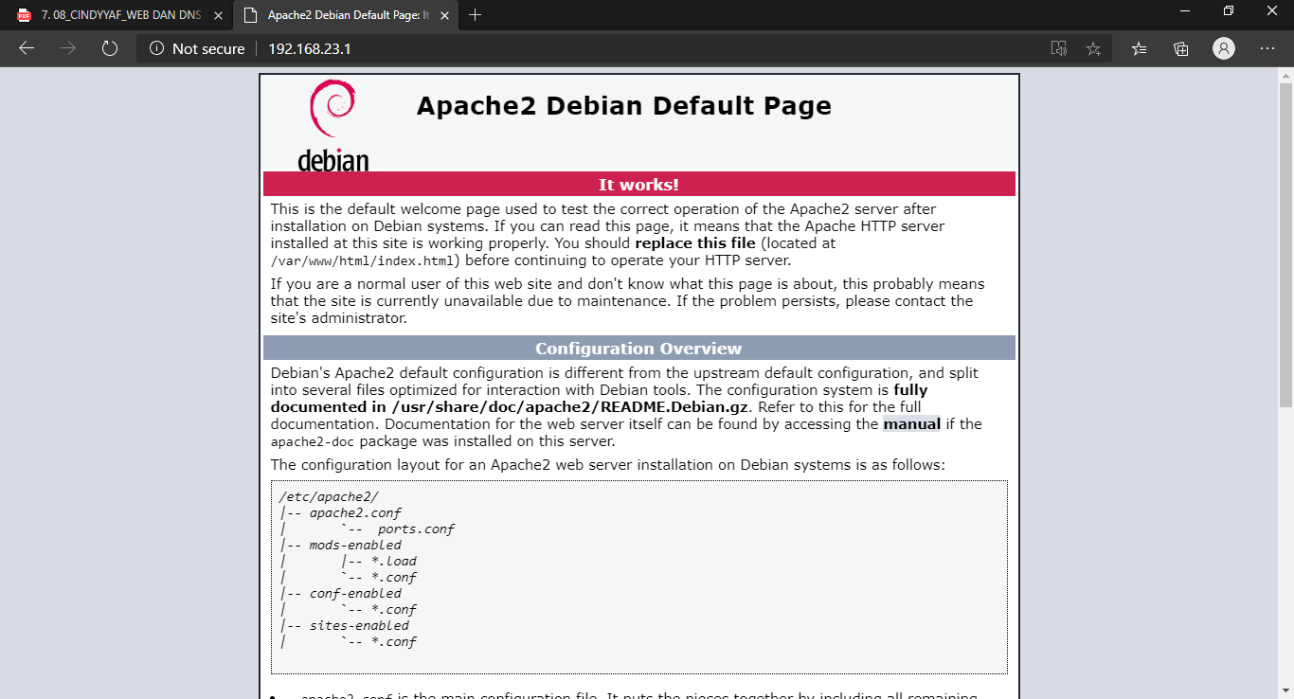Click the ports.conf entry in tree
1294x699 pixels.
pyautogui.click(x=416, y=529)
